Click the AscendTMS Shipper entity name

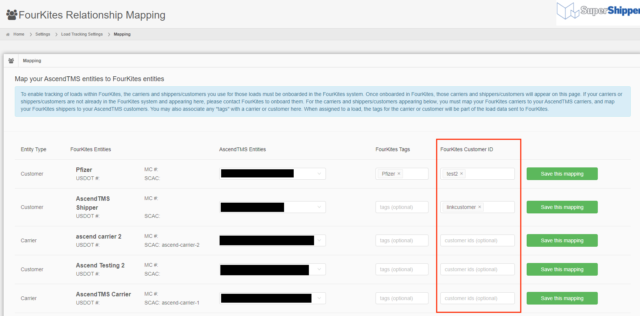(x=93, y=203)
